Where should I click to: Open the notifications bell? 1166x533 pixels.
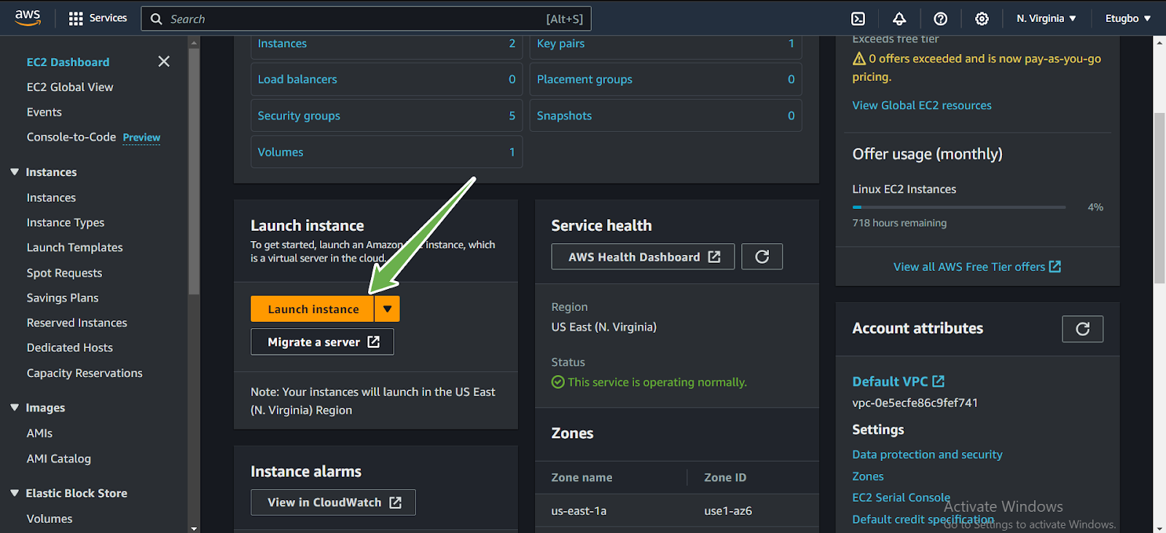(x=899, y=19)
